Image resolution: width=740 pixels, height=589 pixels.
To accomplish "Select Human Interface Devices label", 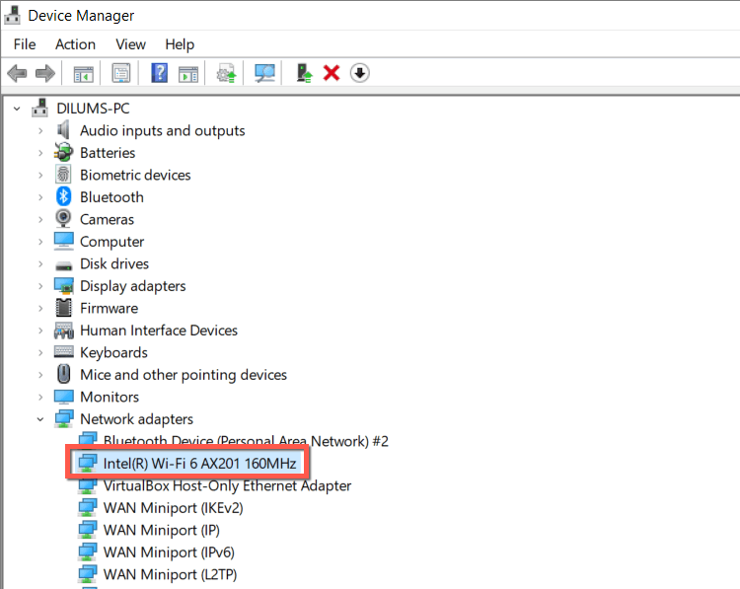I will click(x=159, y=331).
